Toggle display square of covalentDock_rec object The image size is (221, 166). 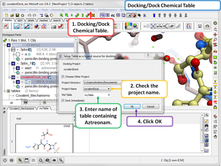tap(13, 77)
